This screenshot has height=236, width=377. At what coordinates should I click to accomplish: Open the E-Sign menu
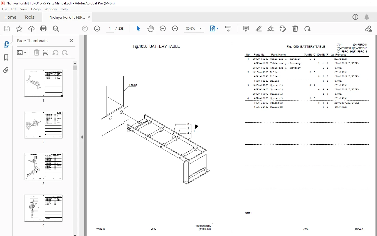pyautogui.click(x=36, y=9)
